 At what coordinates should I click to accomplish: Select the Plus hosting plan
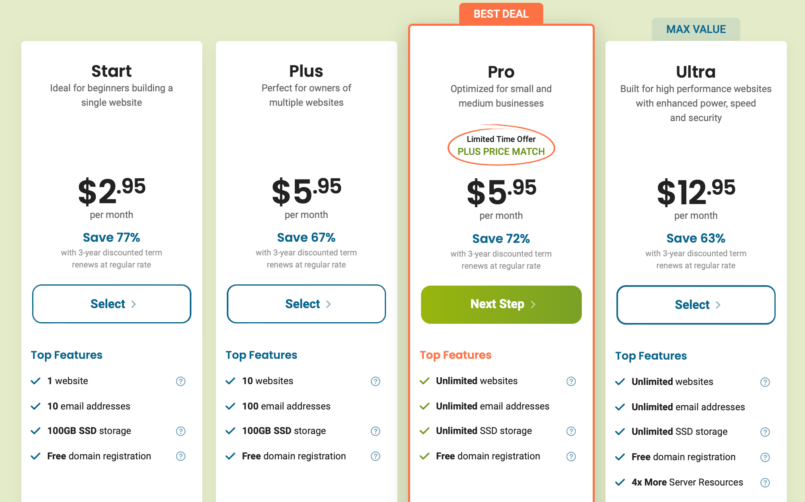tap(306, 304)
